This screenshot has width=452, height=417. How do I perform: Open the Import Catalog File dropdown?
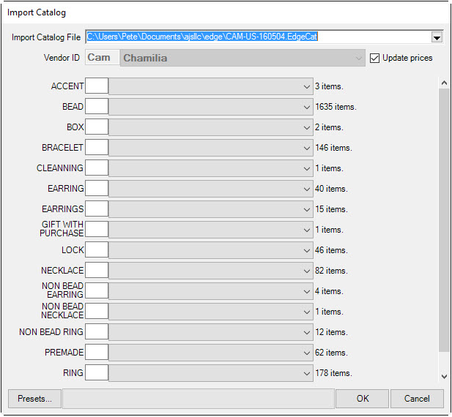pyautogui.click(x=437, y=37)
